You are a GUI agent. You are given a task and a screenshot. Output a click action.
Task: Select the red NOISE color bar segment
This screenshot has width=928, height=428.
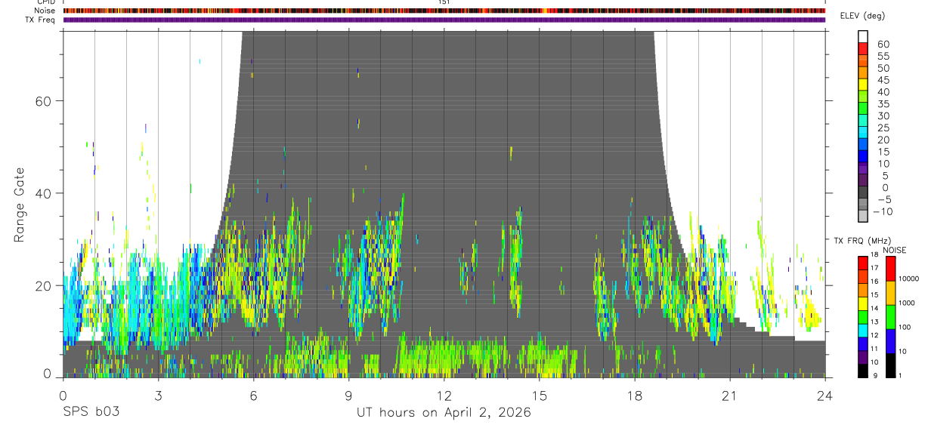890,269
